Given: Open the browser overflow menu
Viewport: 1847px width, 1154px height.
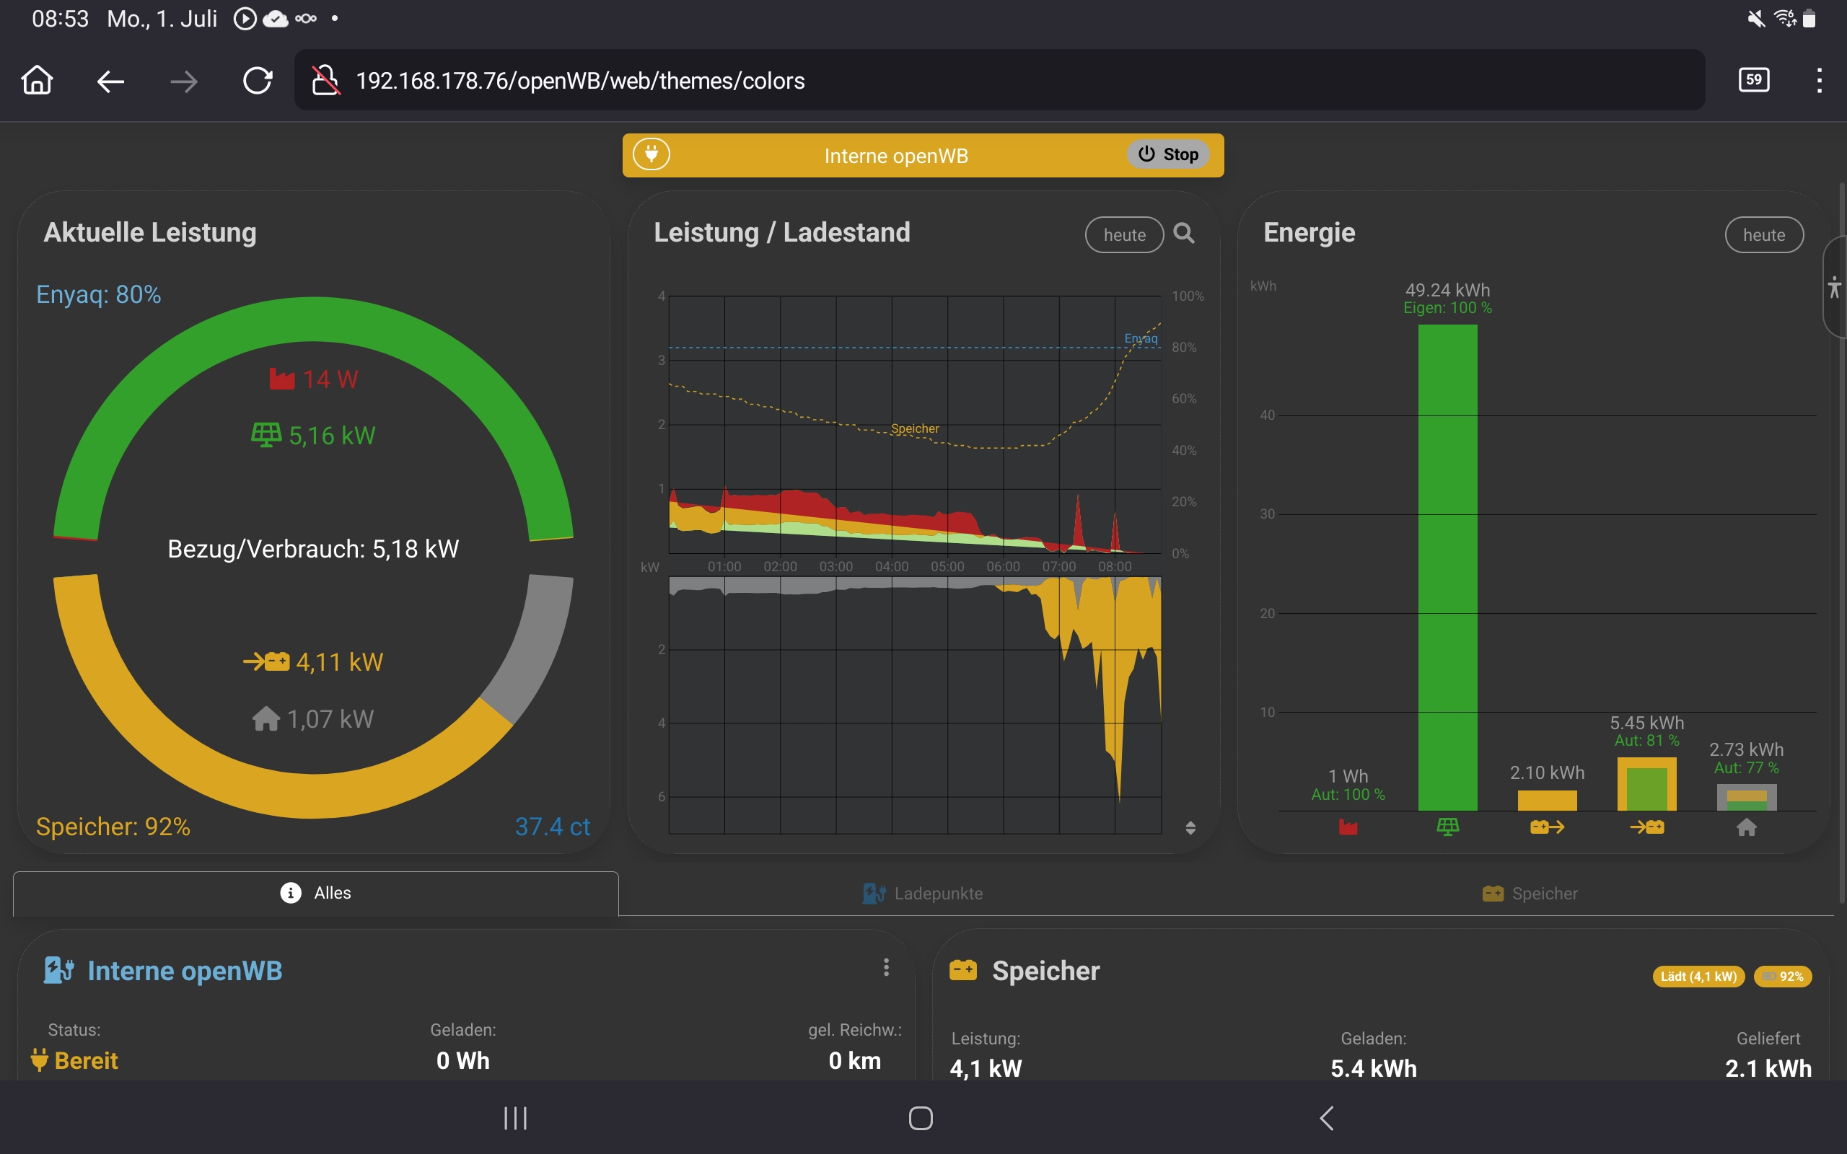Looking at the screenshot, I should [x=1819, y=81].
